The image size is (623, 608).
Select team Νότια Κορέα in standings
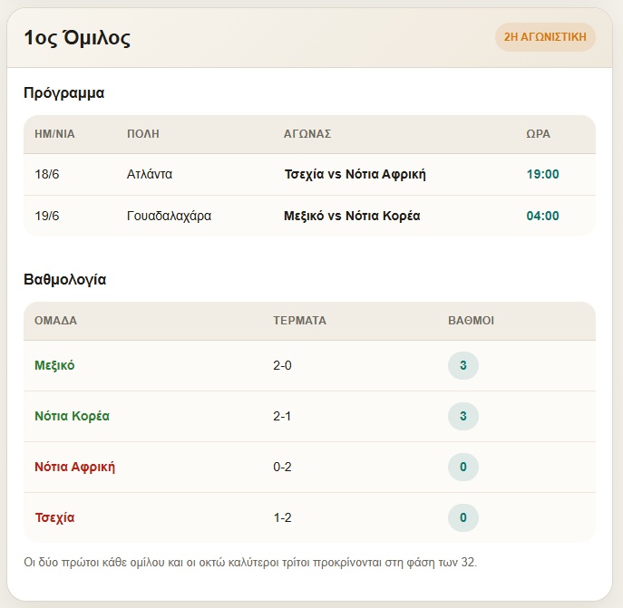pyautogui.click(x=72, y=416)
